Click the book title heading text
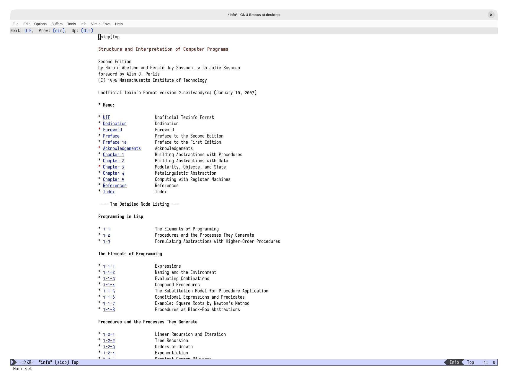Screen dimensions: 508x383 click(x=163, y=49)
